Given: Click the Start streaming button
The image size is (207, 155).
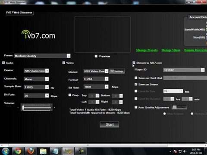Looking at the screenshot, I should [x=110, y=124].
